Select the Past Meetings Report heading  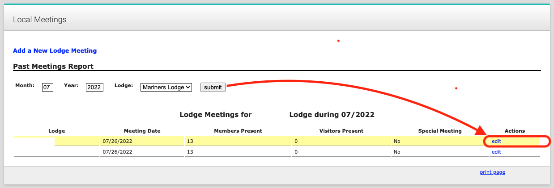pyautogui.click(x=53, y=66)
